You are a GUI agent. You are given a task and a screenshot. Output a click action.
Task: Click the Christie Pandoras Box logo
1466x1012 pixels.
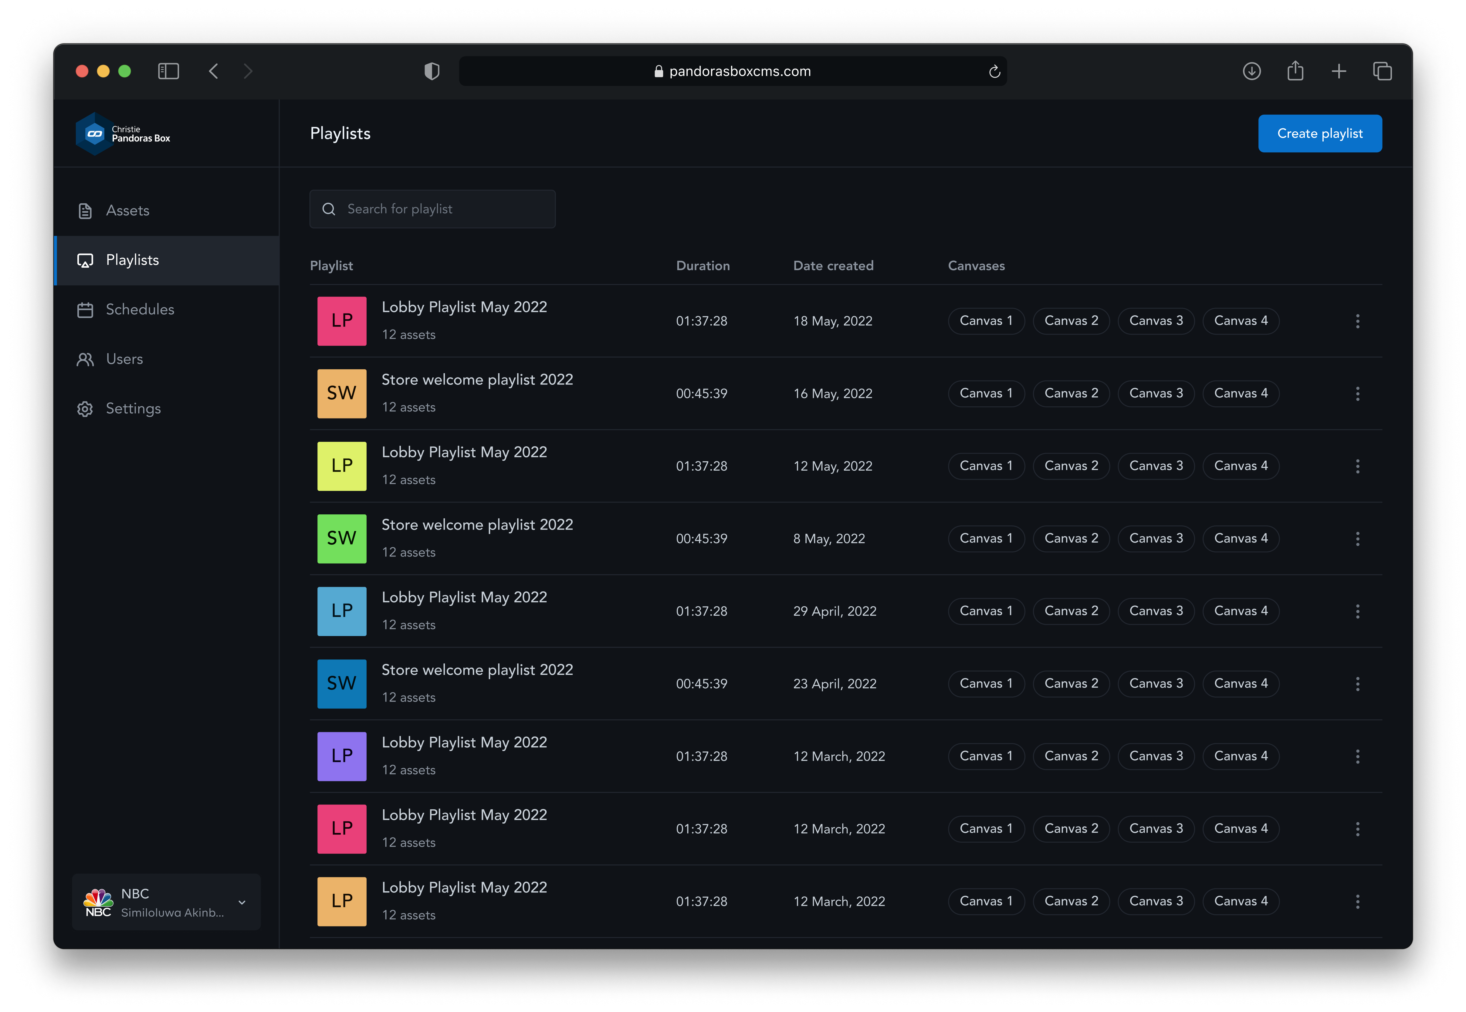tap(123, 134)
